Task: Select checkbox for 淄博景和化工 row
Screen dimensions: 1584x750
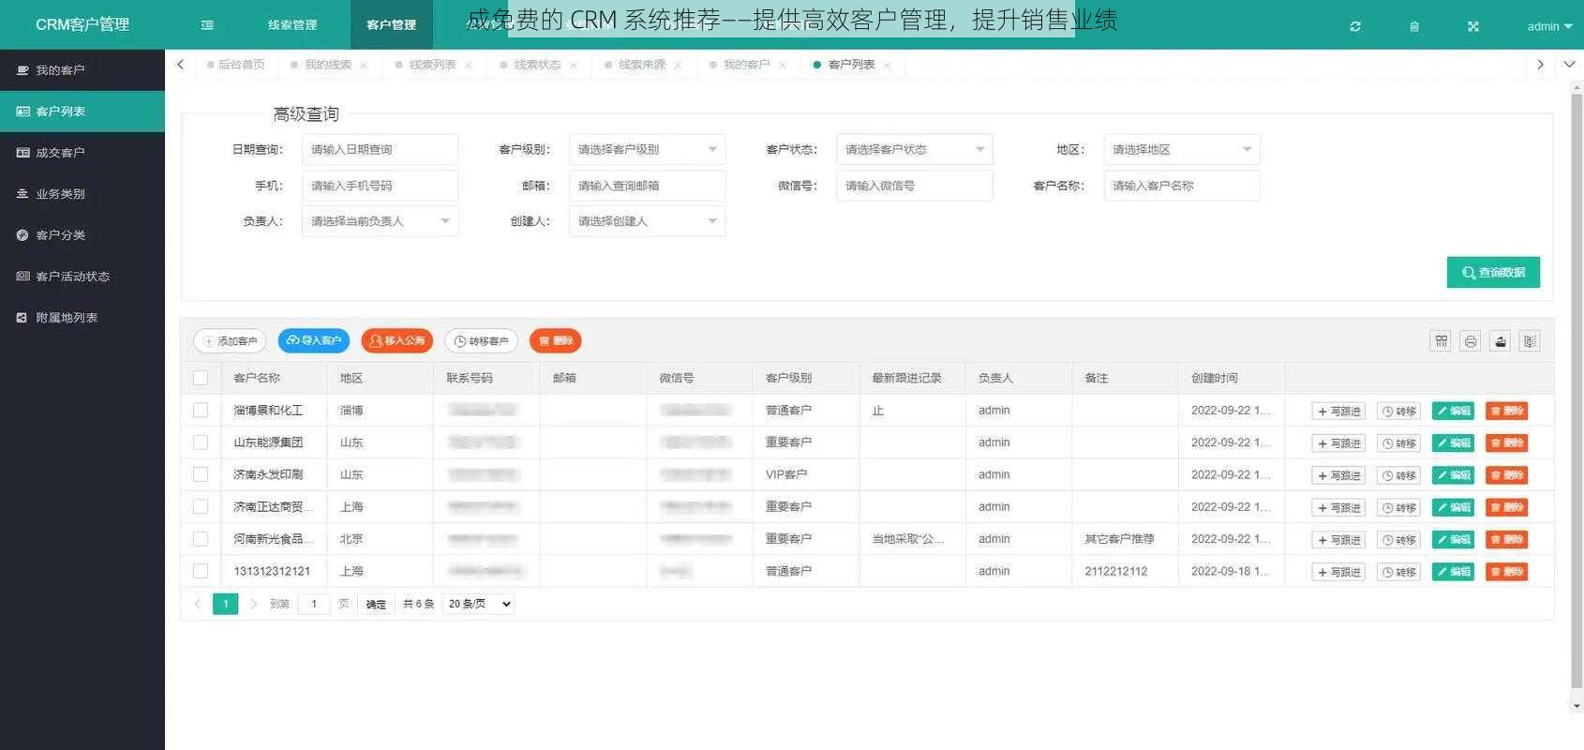Action: pyautogui.click(x=201, y=411)
